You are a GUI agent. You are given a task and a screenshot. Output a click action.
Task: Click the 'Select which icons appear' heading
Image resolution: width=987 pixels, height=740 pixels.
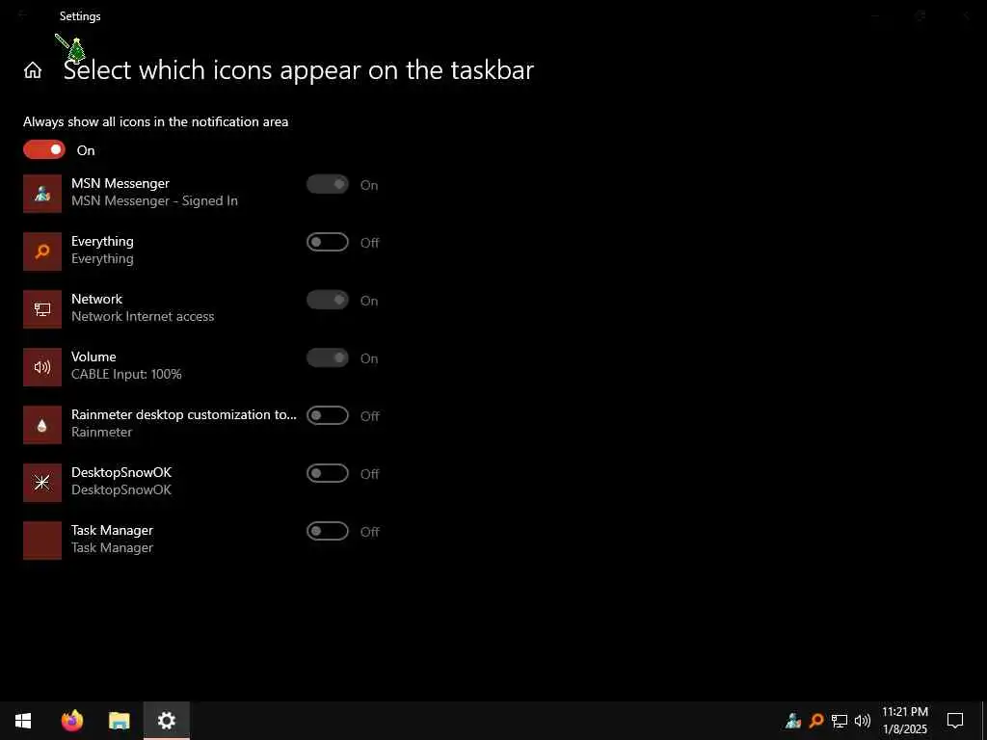coord(299,70)
